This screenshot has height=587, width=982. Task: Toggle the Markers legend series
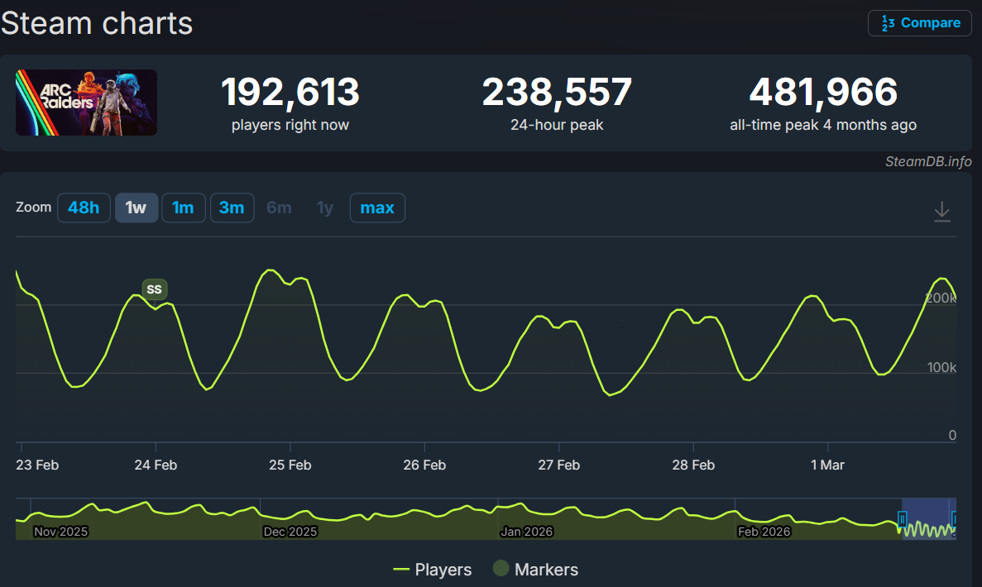click(535, 570)
